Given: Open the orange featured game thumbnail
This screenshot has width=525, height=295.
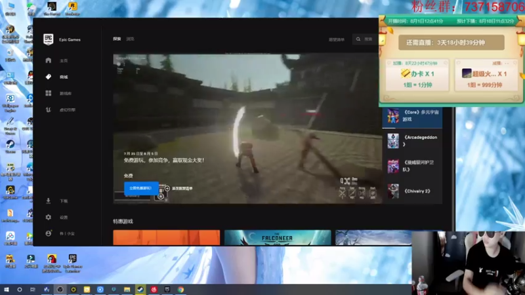Looking at the screenshot, I should pos(167,237).
